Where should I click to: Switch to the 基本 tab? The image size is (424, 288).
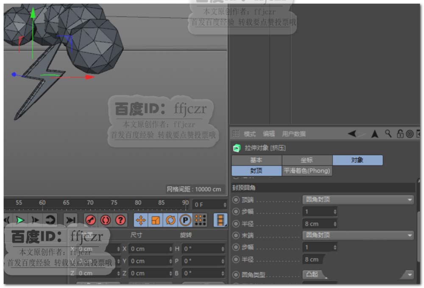(x=257, y=160)
